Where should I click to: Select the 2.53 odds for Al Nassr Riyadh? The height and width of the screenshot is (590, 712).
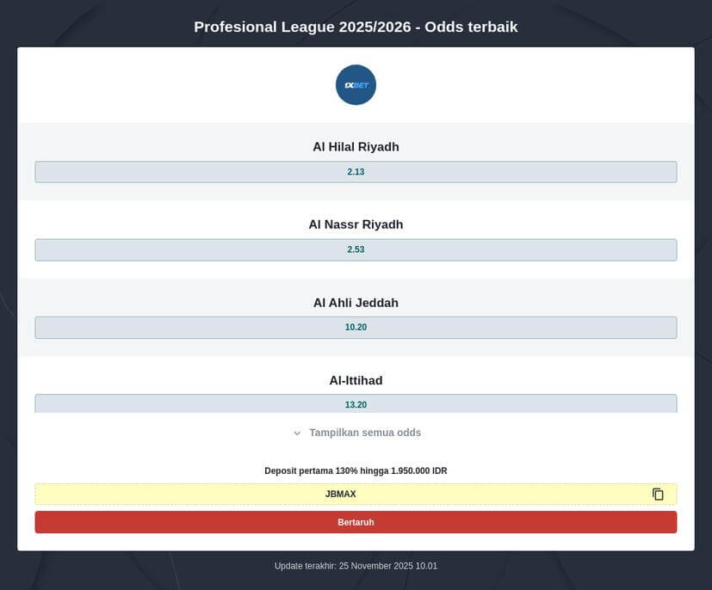tap(356, 249)
